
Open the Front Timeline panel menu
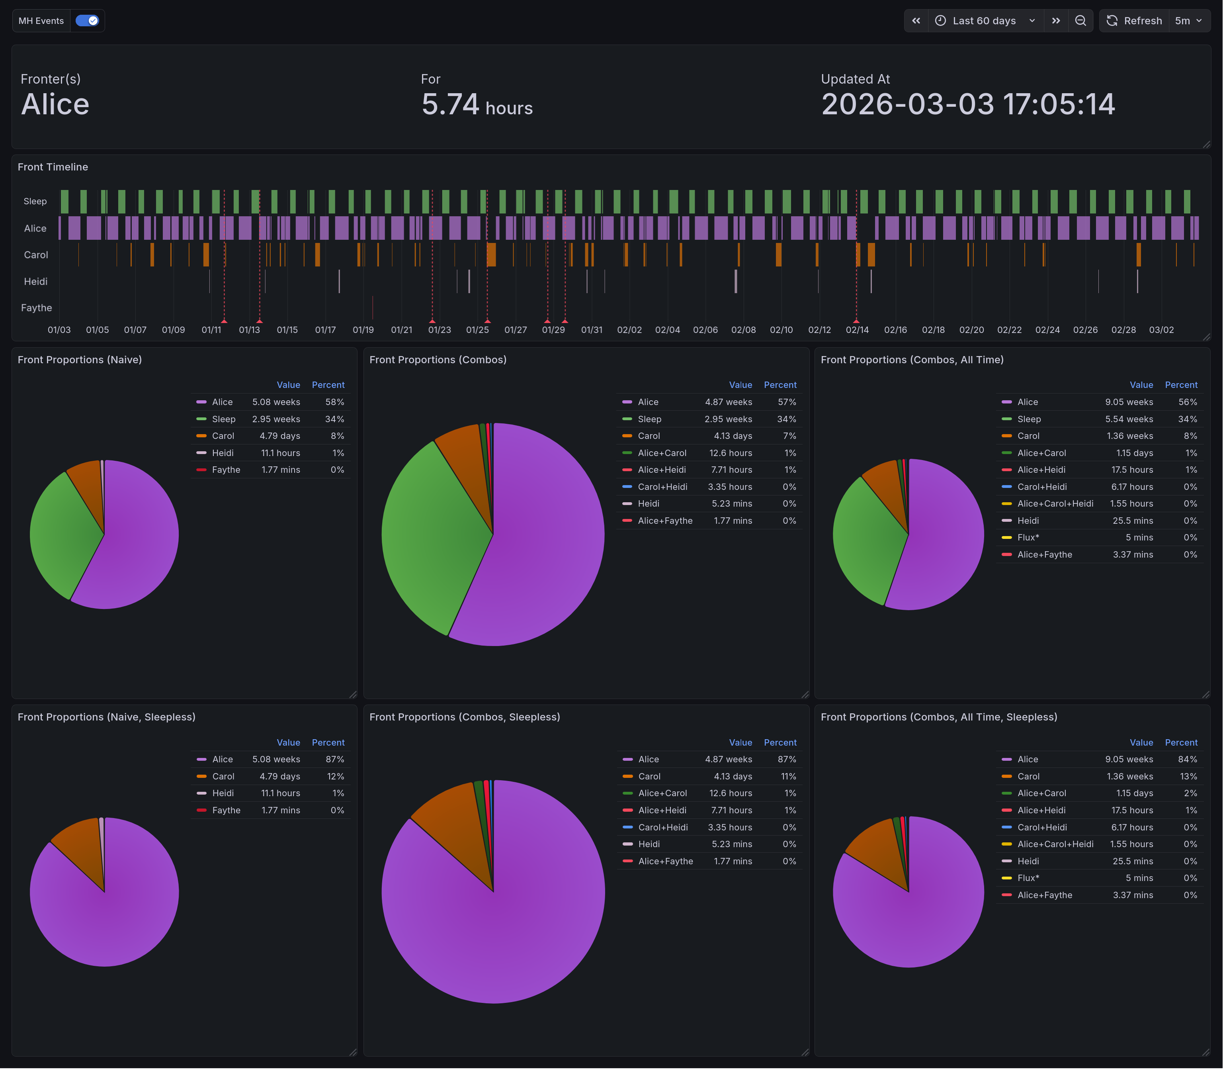[x=53, y=167]
